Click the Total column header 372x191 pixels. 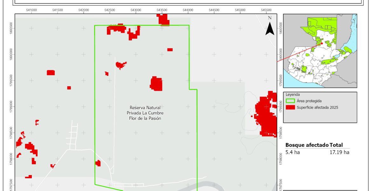tap(336, 145)
